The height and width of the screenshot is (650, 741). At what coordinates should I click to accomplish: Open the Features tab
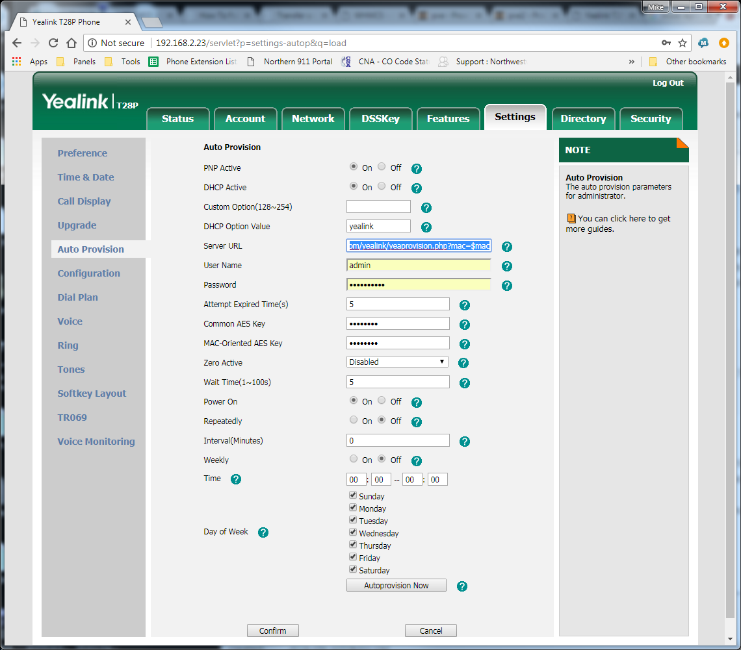[448, 118]
